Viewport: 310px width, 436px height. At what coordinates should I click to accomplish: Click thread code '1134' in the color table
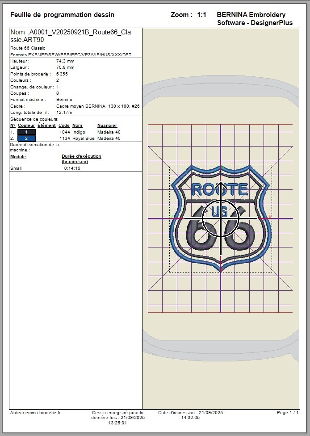pos(65,138)
